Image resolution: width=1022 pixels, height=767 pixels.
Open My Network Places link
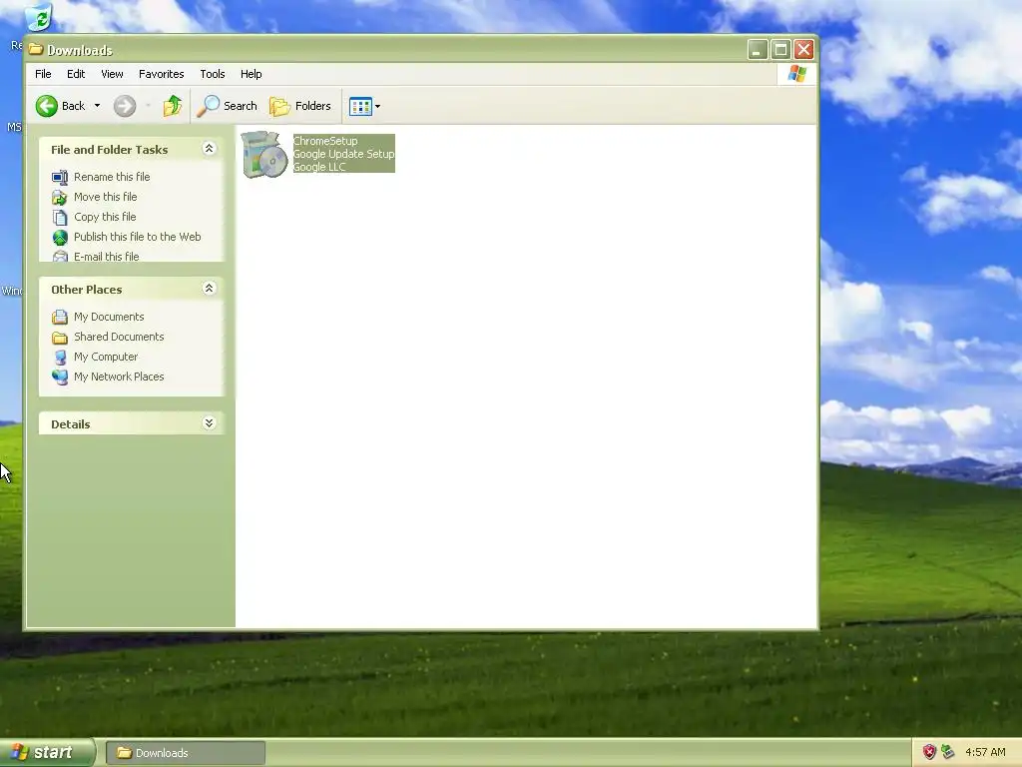coord(119,377)
